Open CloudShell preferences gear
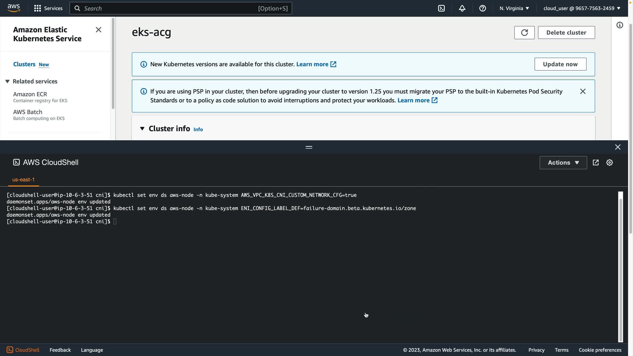The width and height of the screenshot is (633, 356). (x=610, y=163)
